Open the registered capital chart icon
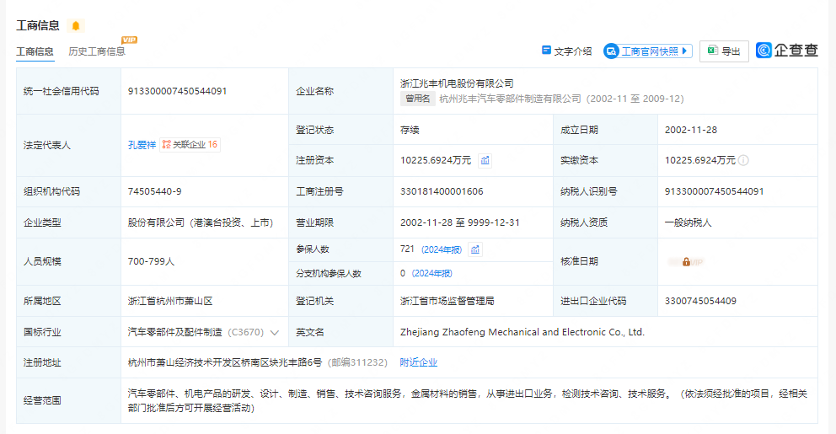Viewport: 836px width, 434px height. click(485, 160)
